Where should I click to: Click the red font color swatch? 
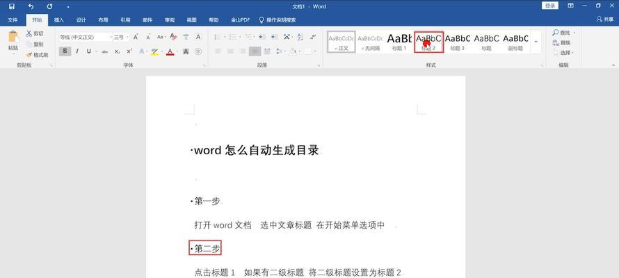170,52
